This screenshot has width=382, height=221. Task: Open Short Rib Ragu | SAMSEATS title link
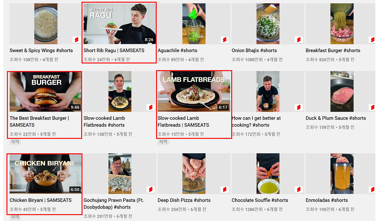(114, 50)
